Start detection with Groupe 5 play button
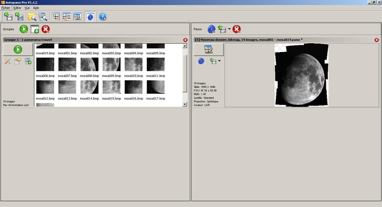 [18, 50]
